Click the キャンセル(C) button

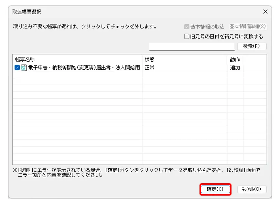coord(252,189)
